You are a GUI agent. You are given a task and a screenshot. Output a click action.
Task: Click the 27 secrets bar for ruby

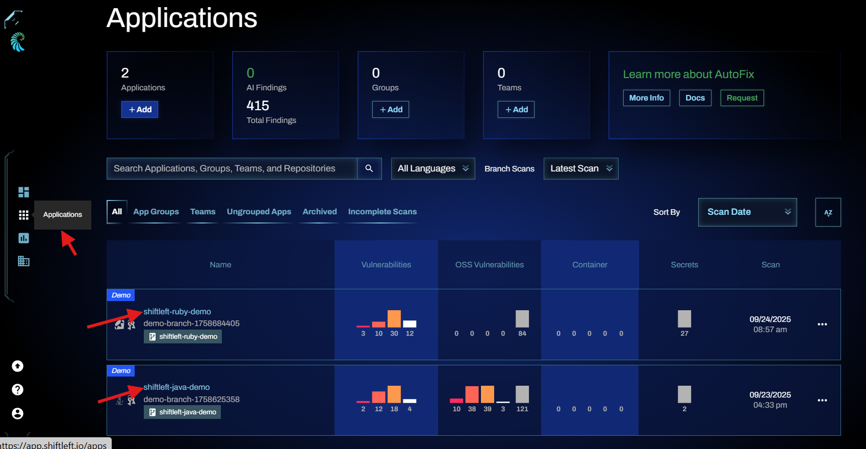click(684, 319)
